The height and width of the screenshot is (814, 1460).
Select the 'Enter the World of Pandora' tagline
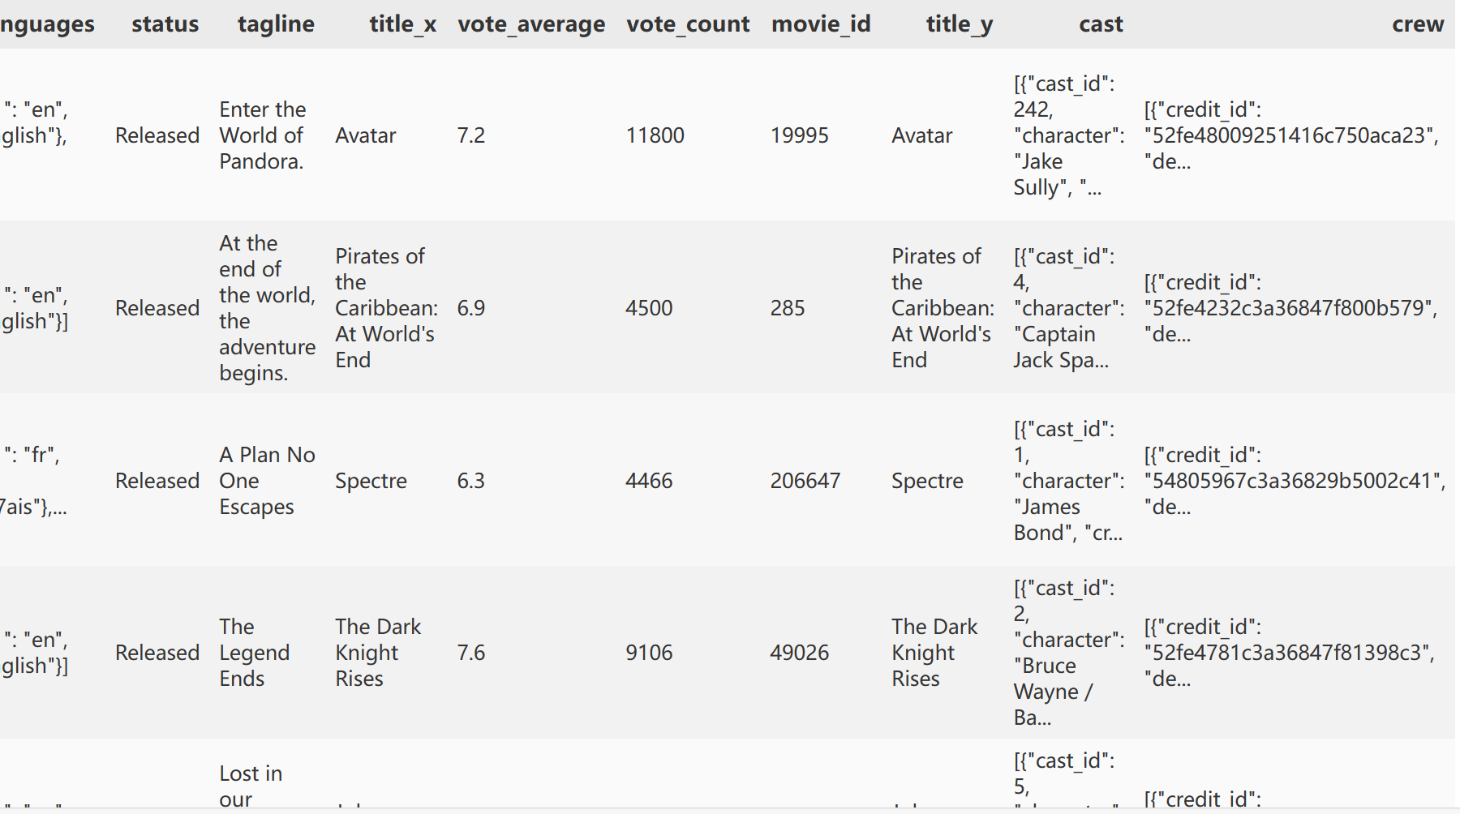262,135
